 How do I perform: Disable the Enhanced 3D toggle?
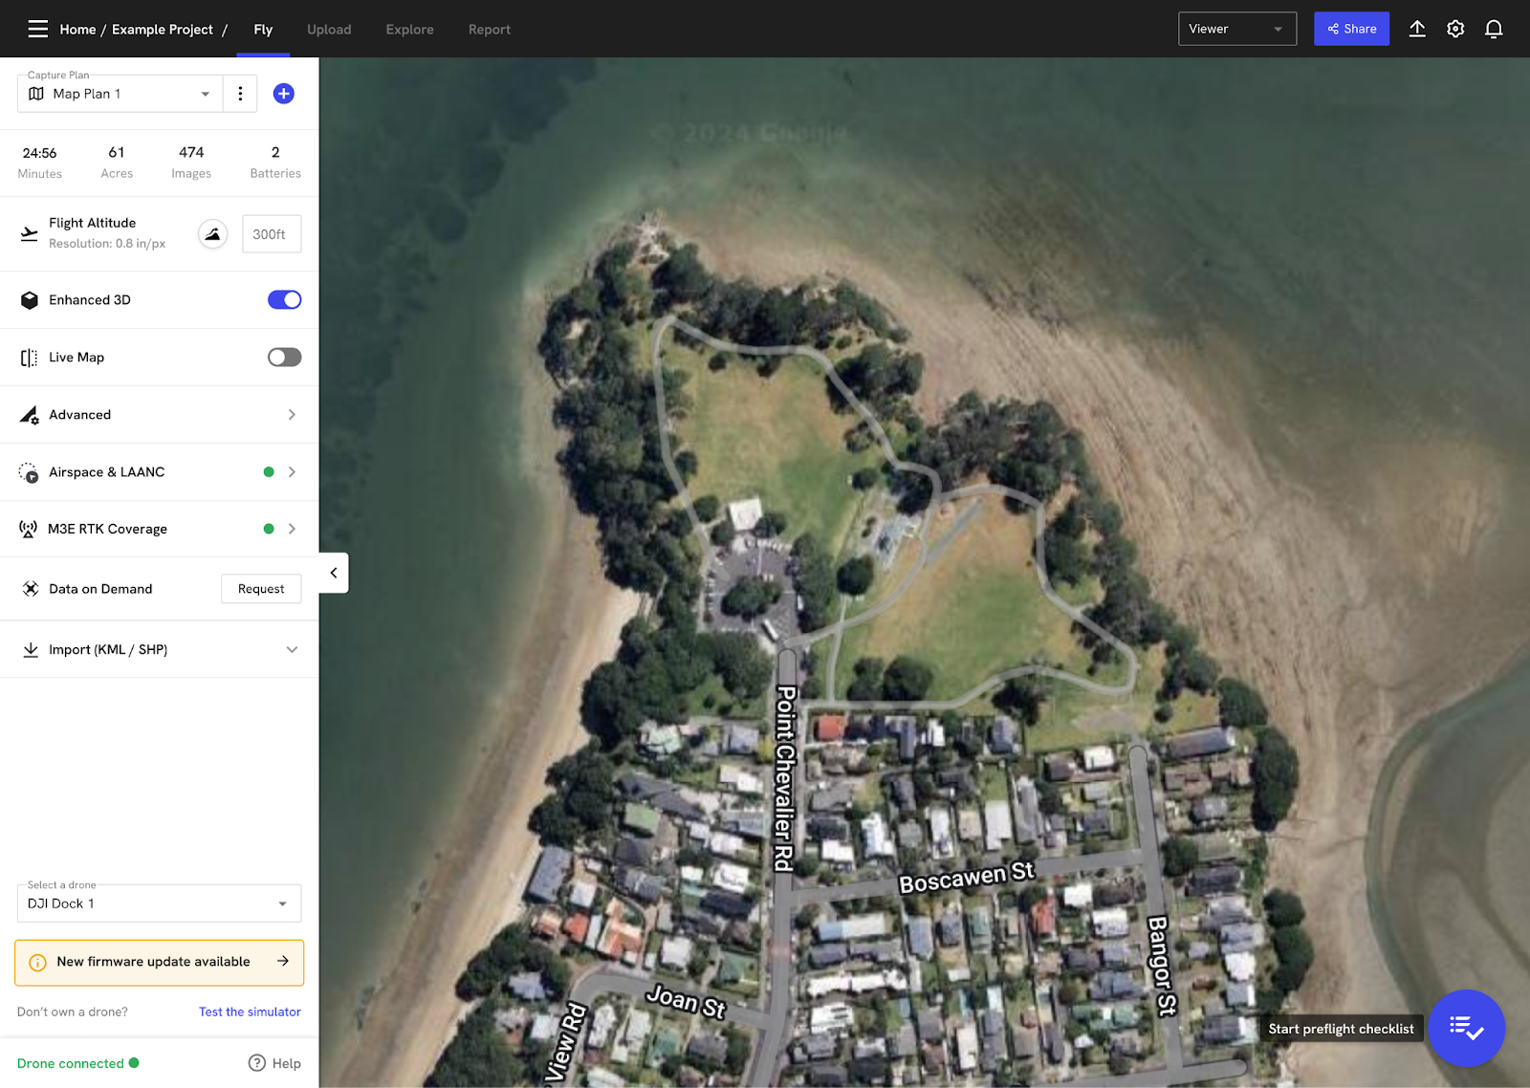pos(284,300)
